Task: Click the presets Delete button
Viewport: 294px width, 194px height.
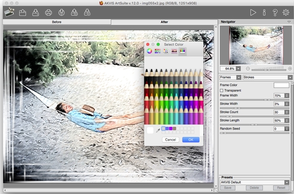Action: [x=254, y=188]
